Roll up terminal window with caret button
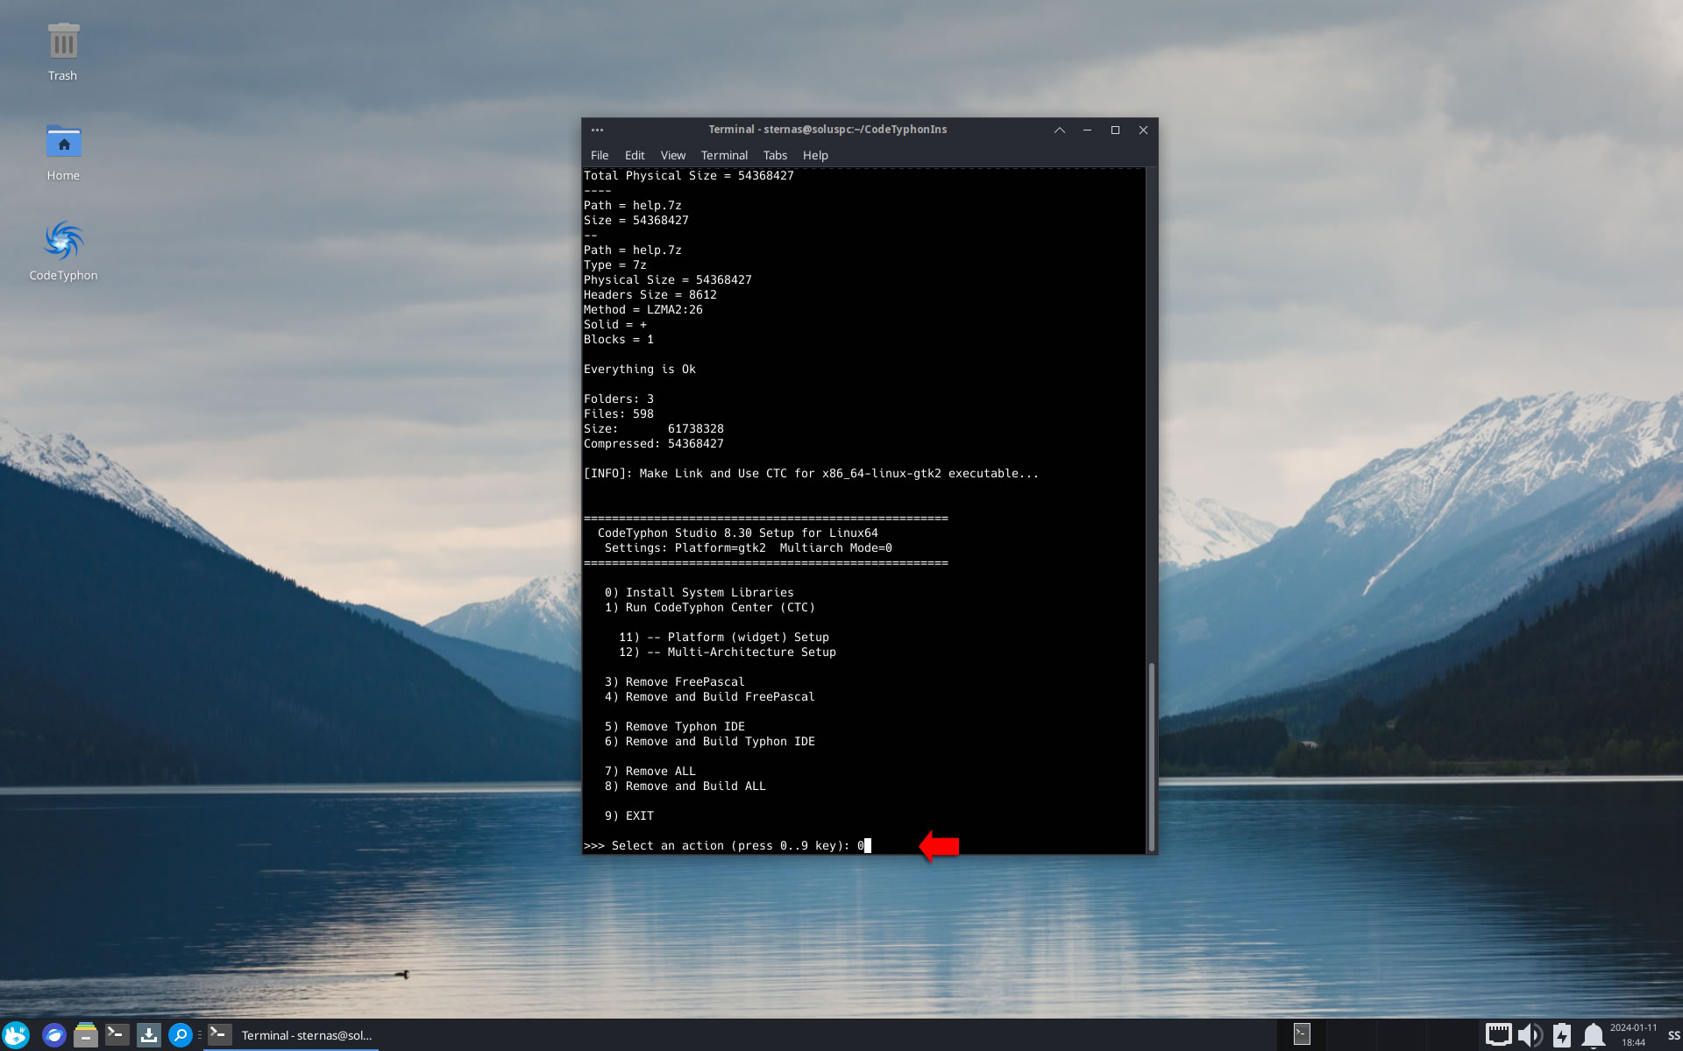This screenshot has width=1683, height=1051. coord(1059,130)
